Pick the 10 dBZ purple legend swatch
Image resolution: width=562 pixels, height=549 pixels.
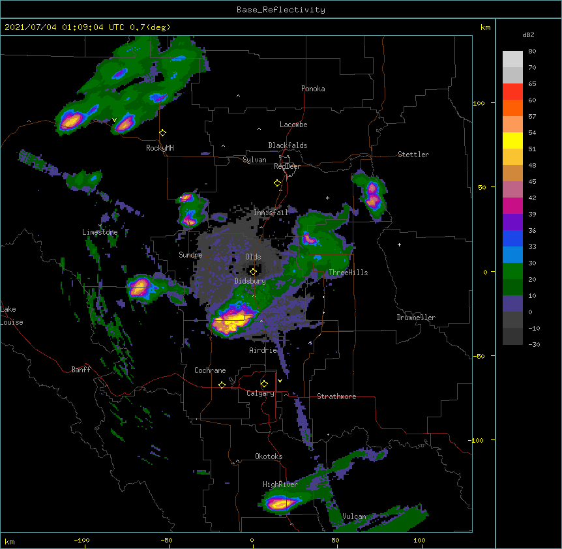(512, 304)
